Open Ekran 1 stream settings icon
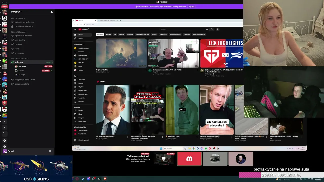The image size is (324, 182). 50,151
